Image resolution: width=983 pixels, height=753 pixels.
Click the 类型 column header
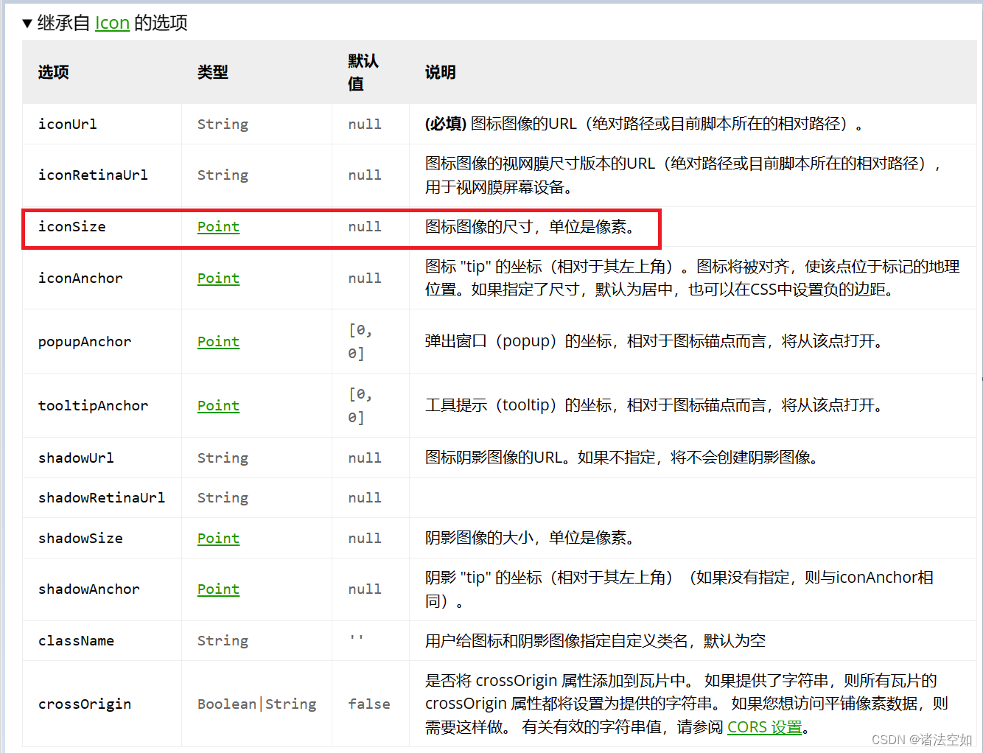[212, 72]
